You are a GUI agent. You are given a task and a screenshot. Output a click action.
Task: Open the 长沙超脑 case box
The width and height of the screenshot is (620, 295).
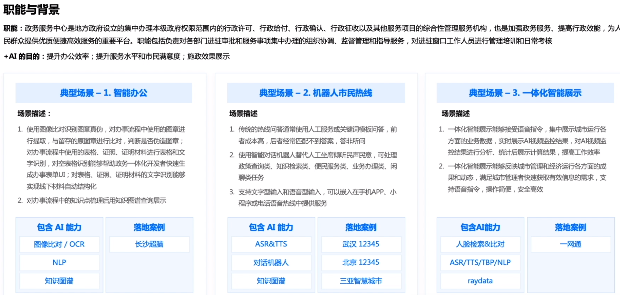click(x=149, y=244)
